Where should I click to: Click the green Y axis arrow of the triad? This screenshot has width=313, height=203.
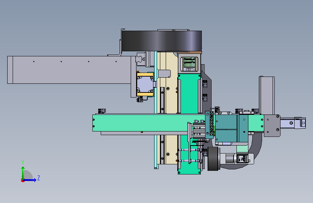click(23, 173)
